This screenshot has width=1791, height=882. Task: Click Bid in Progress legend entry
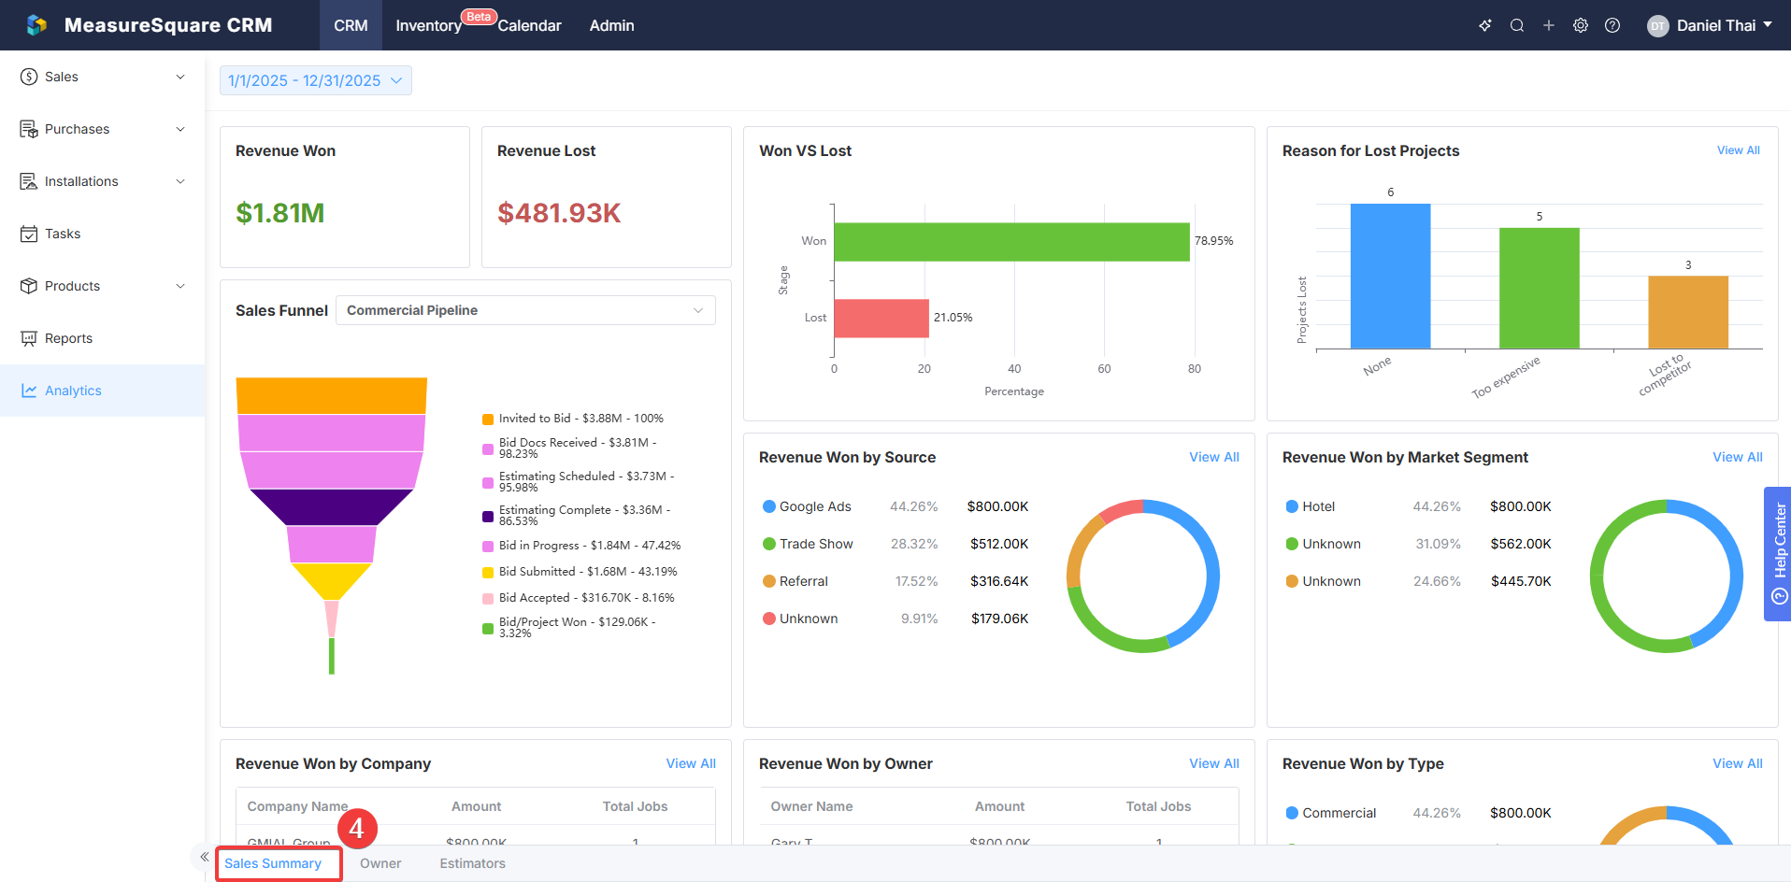581,546
